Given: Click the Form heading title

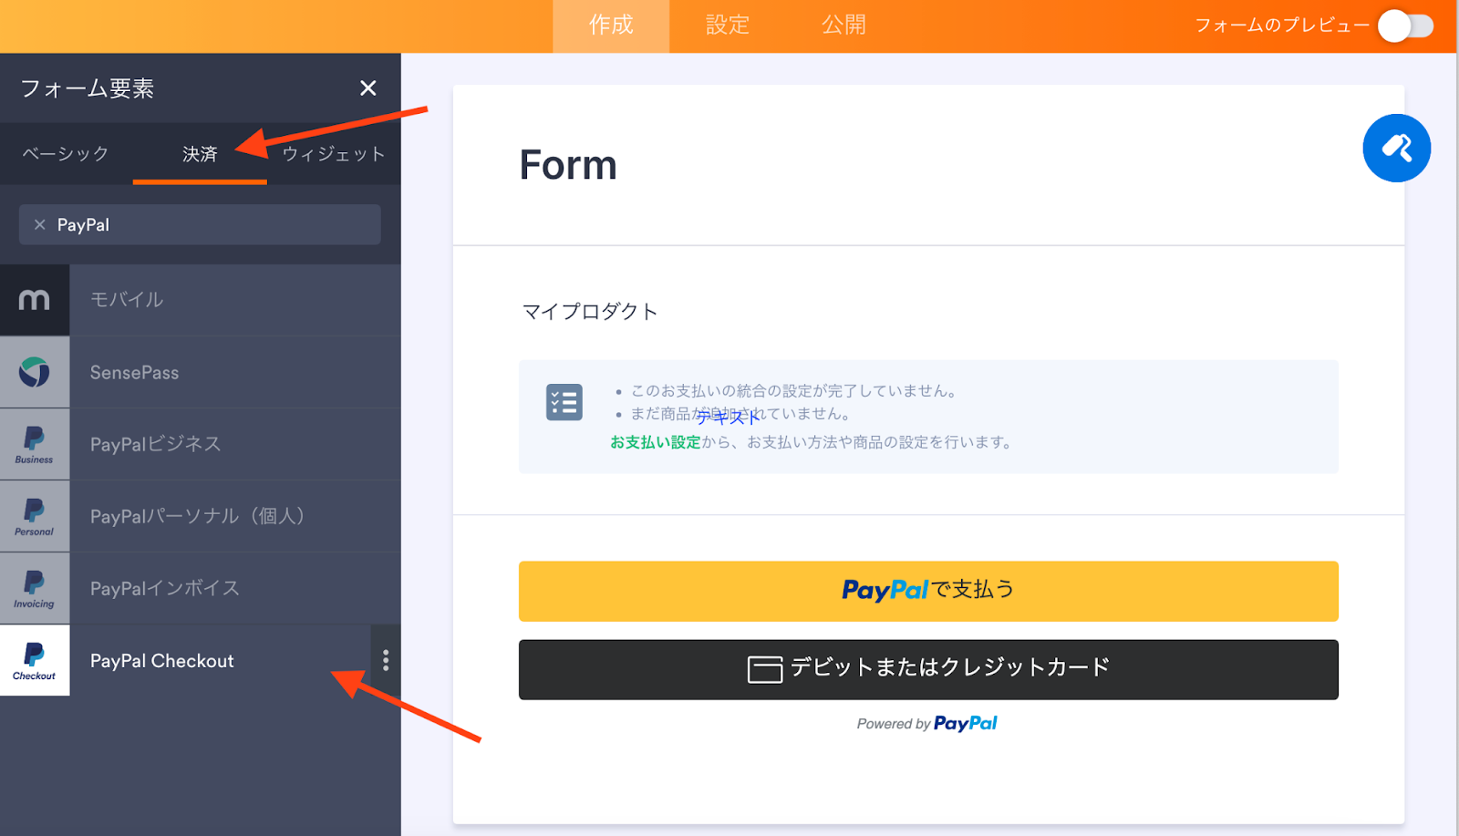Looking at the screenshot, I should coord(568,165).
